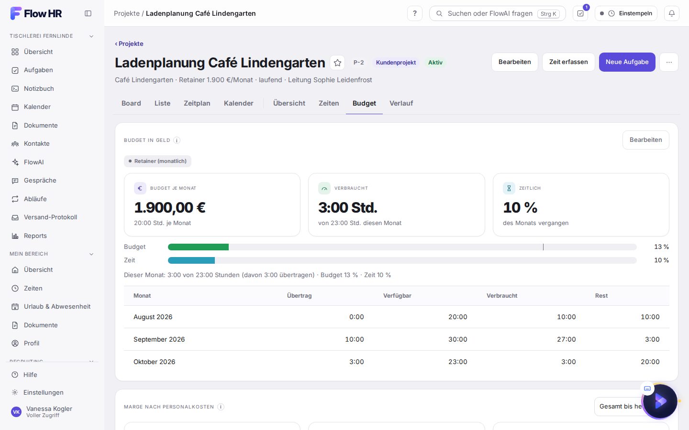The height and width of the screenshot is (430, 689).
Task: Edit budget via Bearbeiten in budget card
Action: [646, 140]
